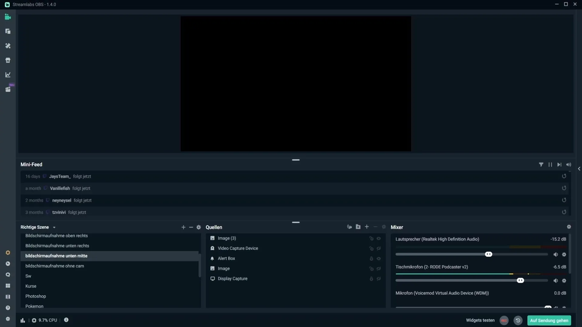Pause the Mini-Feed alert queue
Viewport: 582px width, 327px height.
[x=550, y=164]
